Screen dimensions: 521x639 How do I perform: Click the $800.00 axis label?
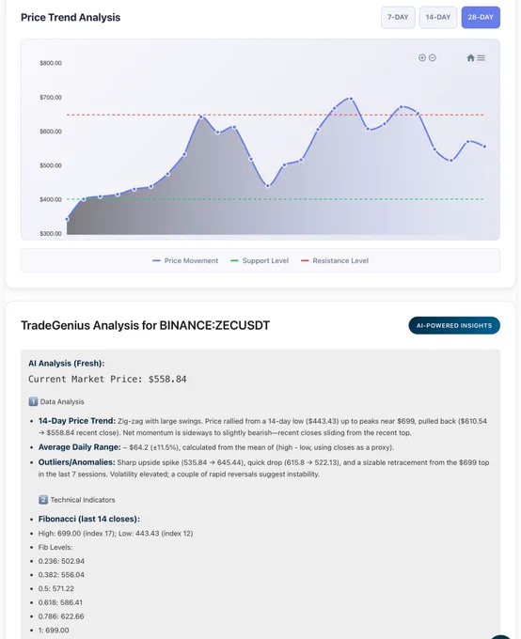[x=51, y=63]
